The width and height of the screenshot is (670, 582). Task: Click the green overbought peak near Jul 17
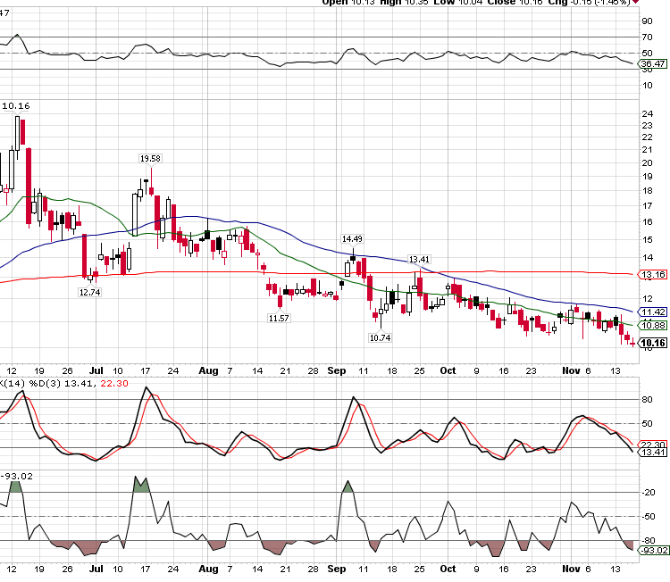click(x=141, y=485)
